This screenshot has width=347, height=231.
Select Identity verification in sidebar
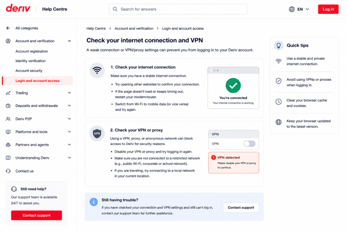click(x=30, y=61)
